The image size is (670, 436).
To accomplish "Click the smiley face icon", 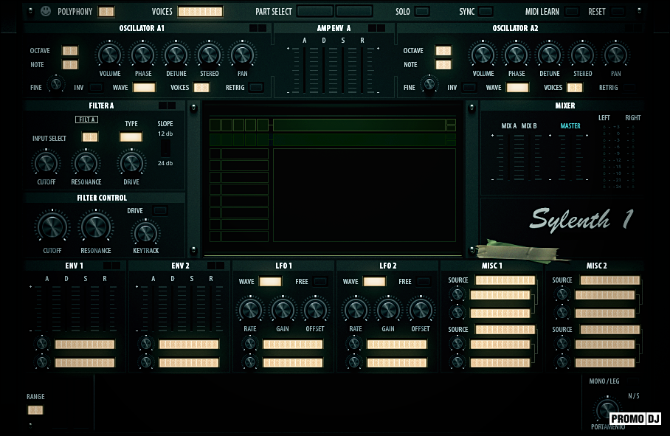I will [x=46, y=12].
